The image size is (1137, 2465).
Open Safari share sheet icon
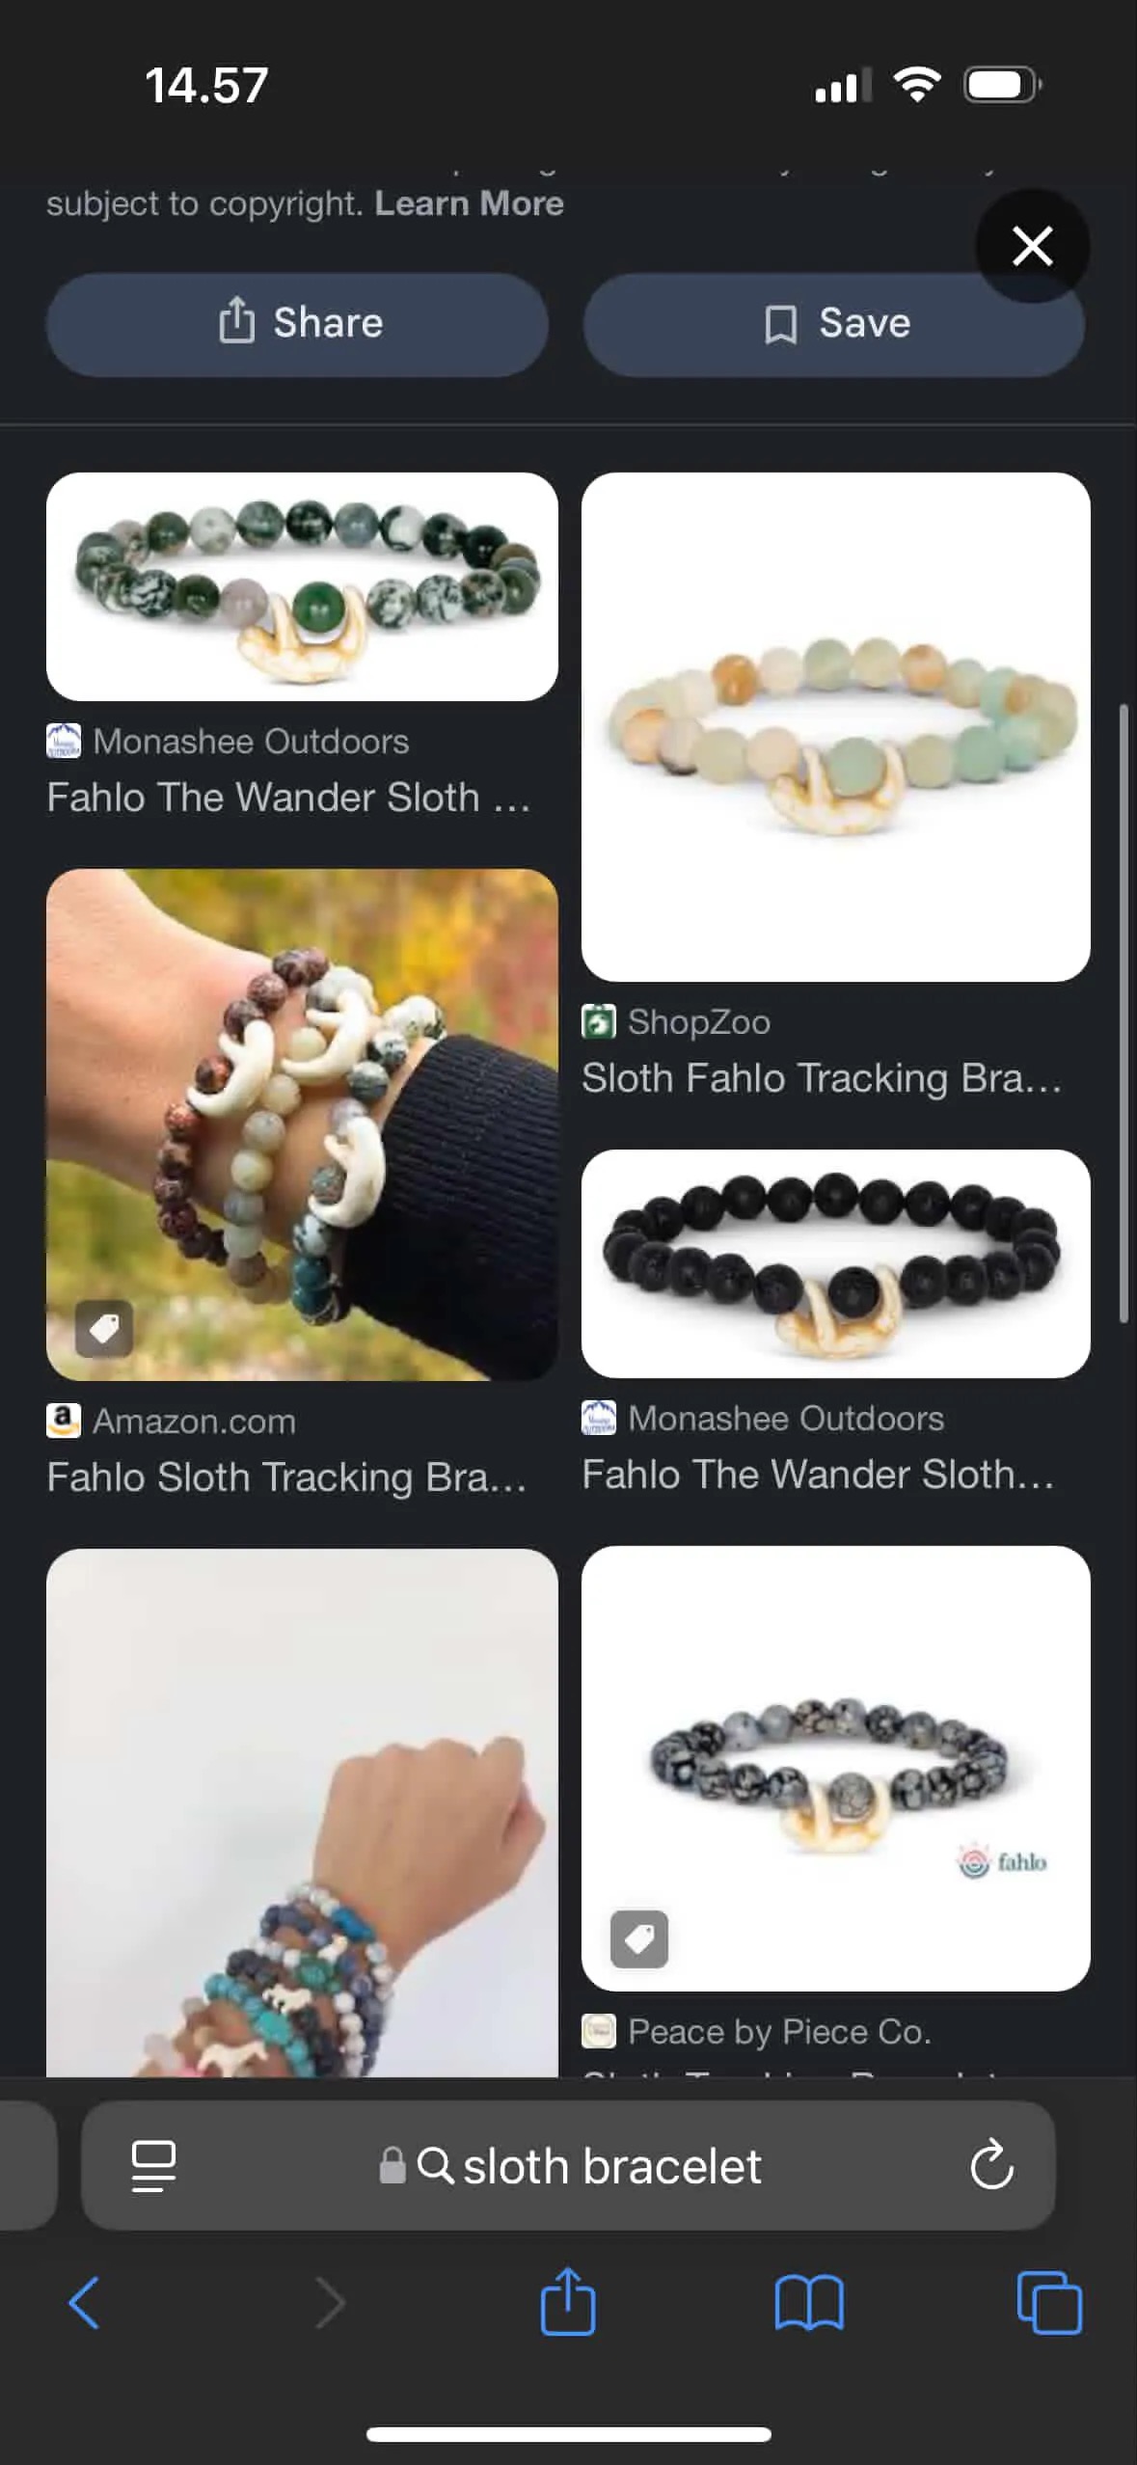pos(568,2300)
